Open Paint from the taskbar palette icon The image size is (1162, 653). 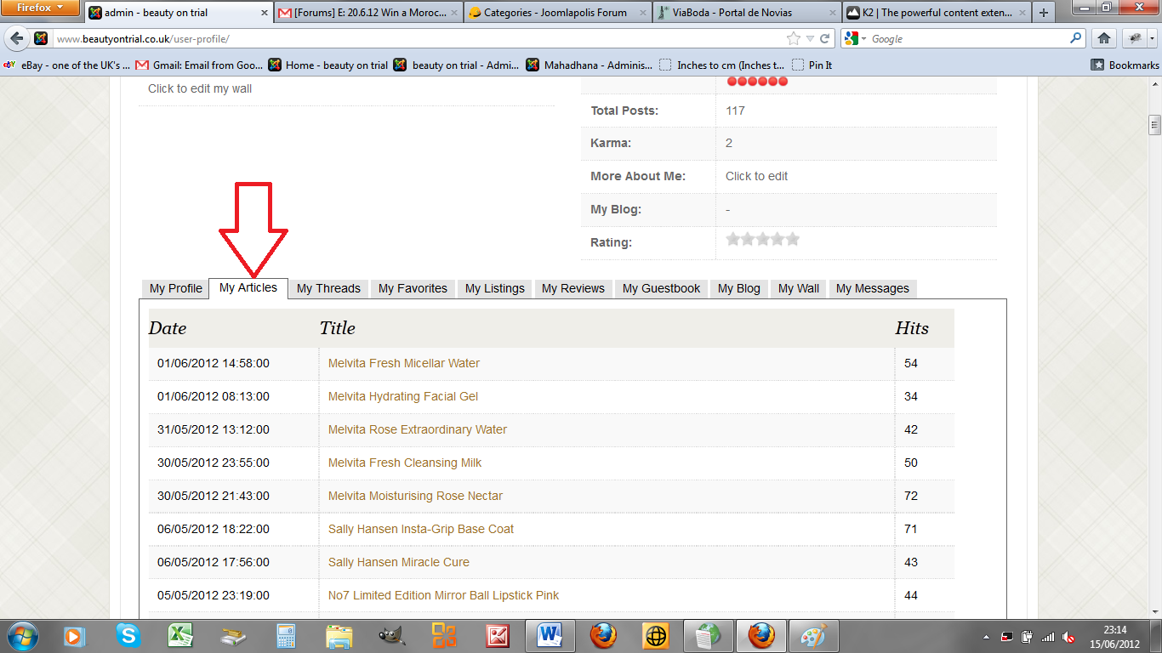(x=814, y=635)
